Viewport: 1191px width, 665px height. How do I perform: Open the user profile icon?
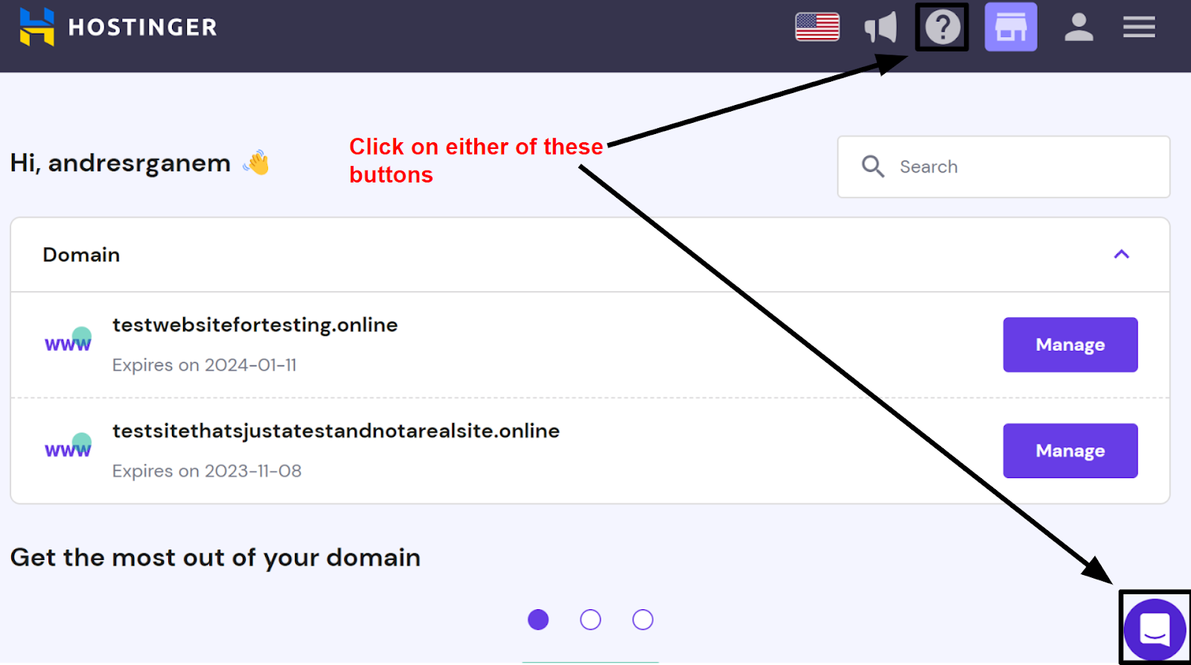point(1079,28)
